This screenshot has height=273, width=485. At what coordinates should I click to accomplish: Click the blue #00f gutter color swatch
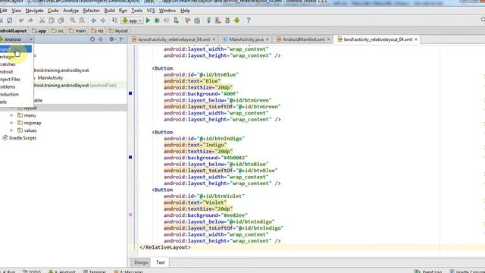pyautogui.click(x=130, y=93)
